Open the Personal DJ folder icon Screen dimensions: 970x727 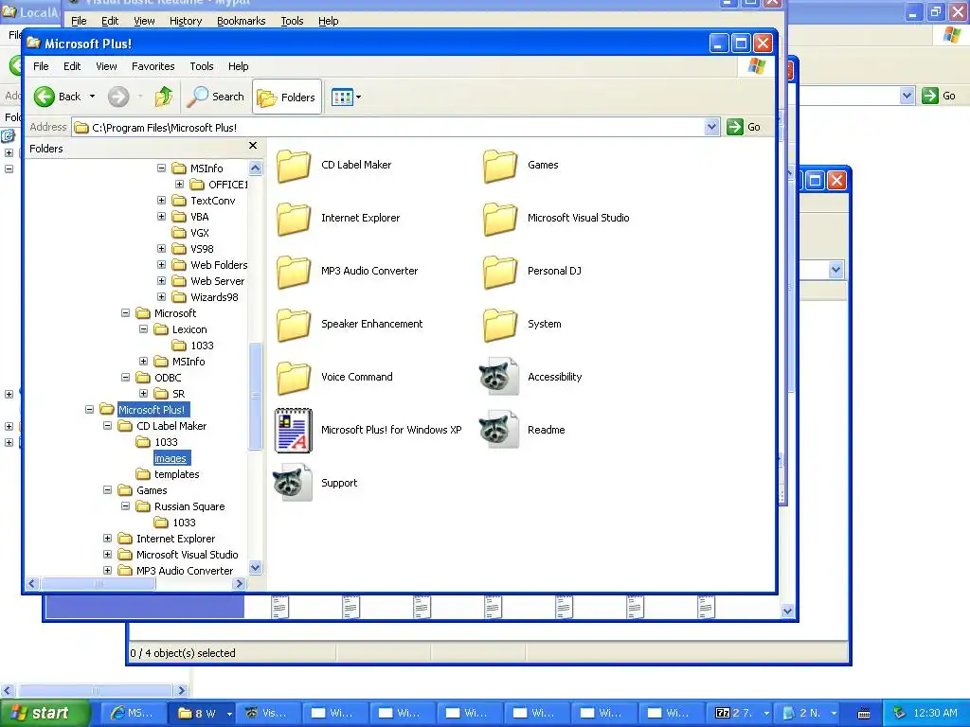tap(500, 272)
